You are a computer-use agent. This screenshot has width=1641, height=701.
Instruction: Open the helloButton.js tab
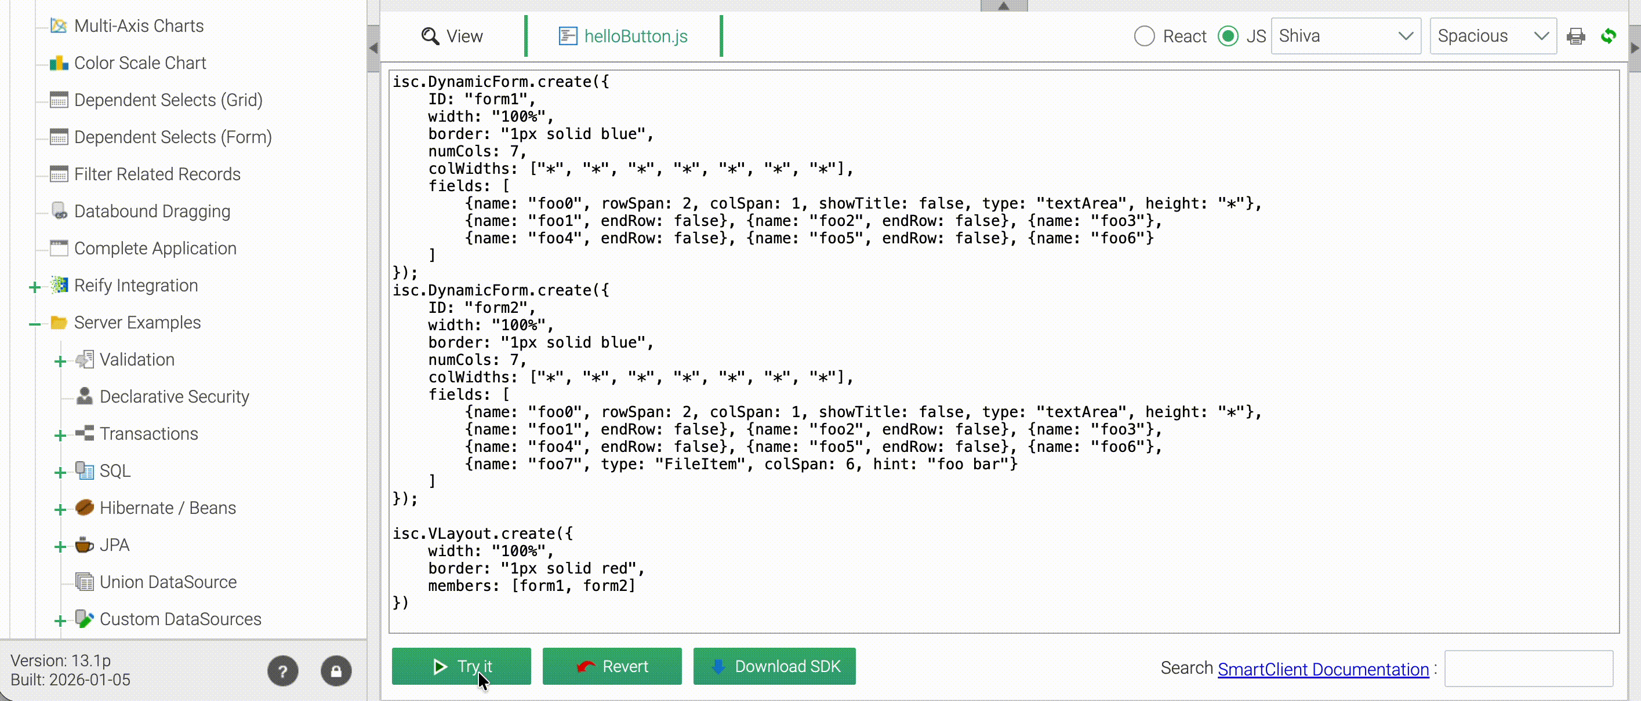(x=623, y=36)
